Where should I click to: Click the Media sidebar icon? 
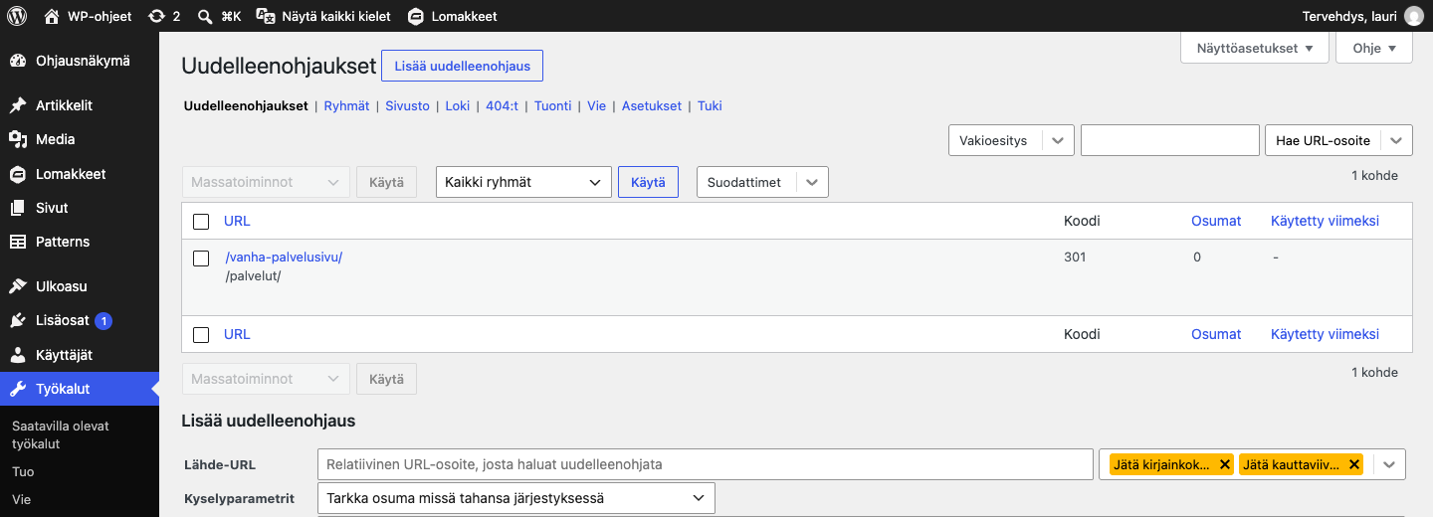point(18,139)
